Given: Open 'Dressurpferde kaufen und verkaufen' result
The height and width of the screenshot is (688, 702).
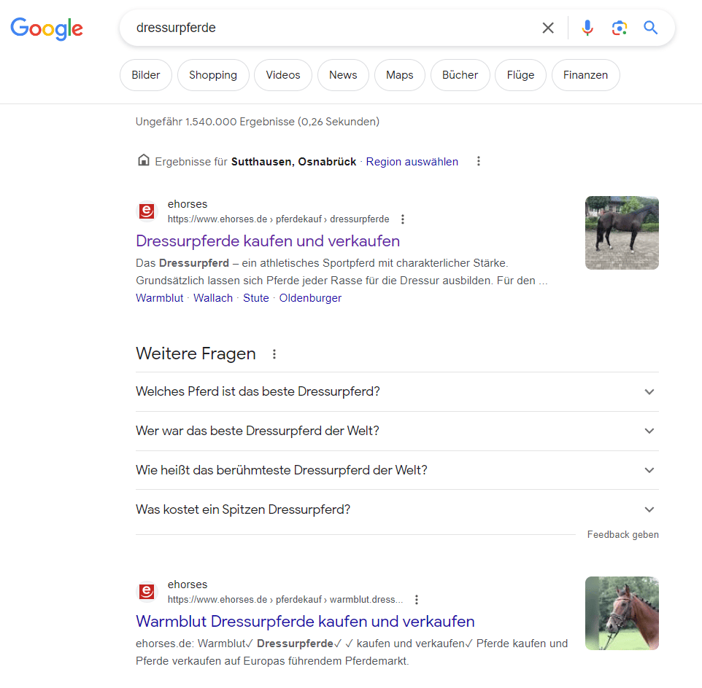Looking at the screenshot, I should [x=267, y=241].
